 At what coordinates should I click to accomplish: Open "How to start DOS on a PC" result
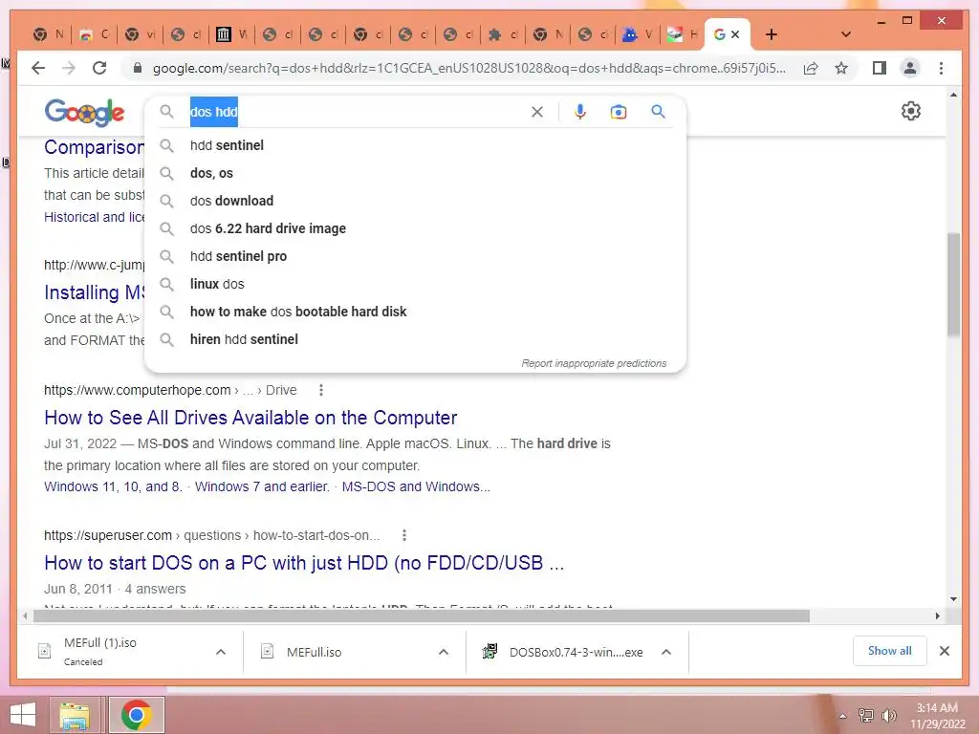[304, 563]
